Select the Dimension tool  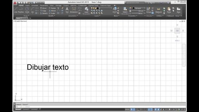click(x=74, y=10)
